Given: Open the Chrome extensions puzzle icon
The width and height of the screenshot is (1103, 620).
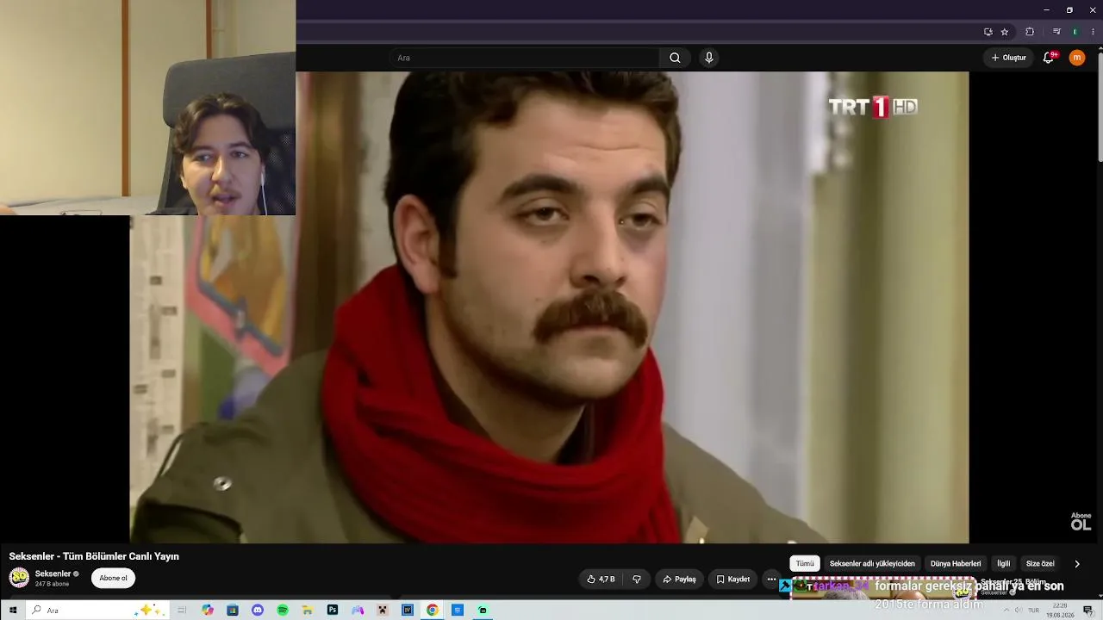Looking at the screenshot, I should pyautogui.click(x=1030, y=32).
